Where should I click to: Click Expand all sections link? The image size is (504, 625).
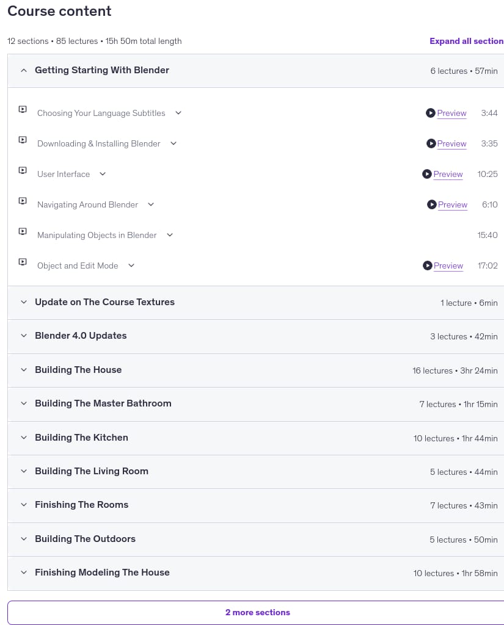coord(467,41)
